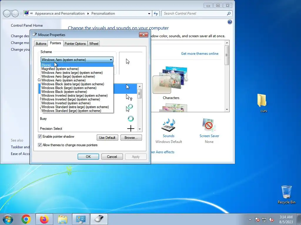Click the Control Panel help icon

(230, 22)
